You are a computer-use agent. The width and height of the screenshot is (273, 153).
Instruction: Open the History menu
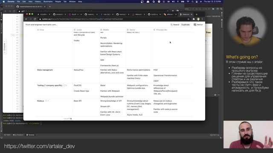[x=38, y=2]
